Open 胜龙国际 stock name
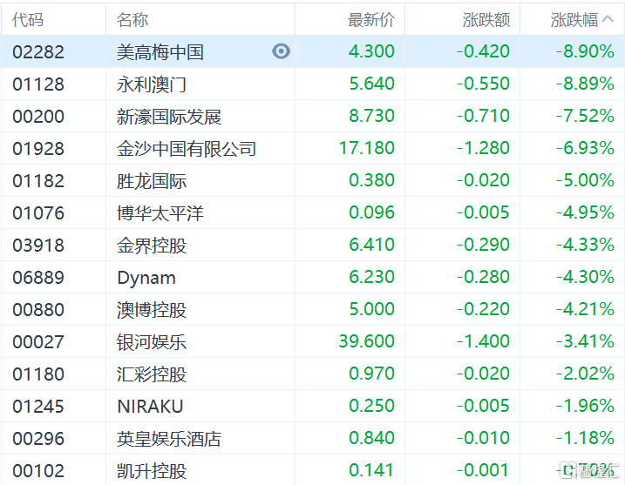This screenshot has width=625, height=485. (x=152, y=181)
